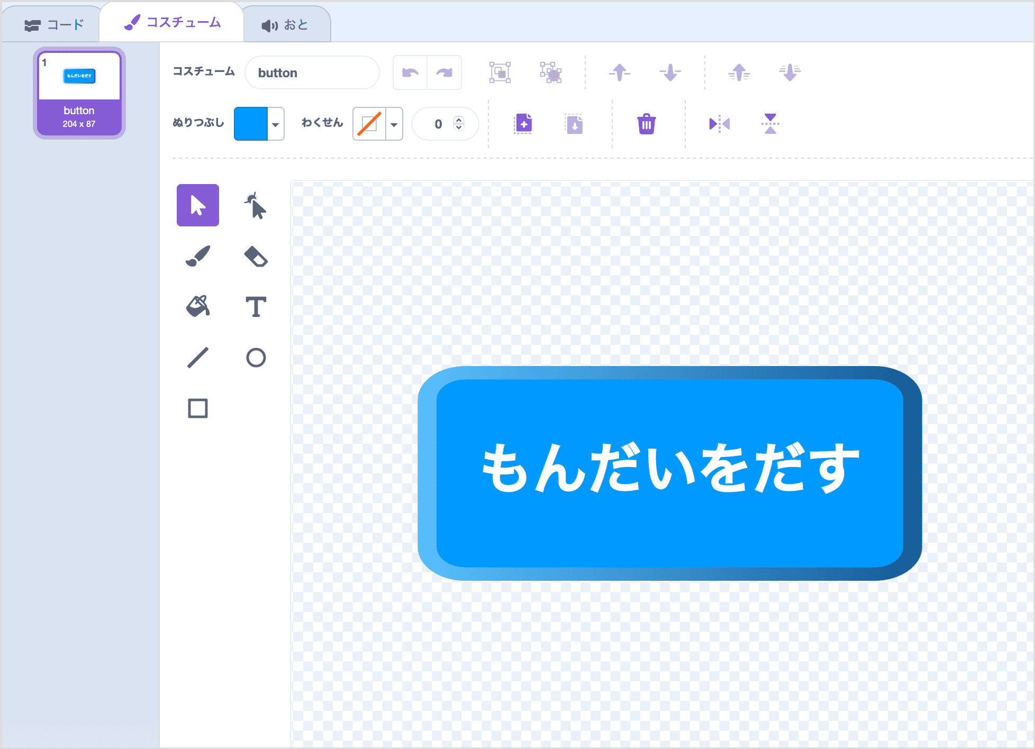Select the Text tool
The image size is (1035, 749).
click(x=256, y=307)
